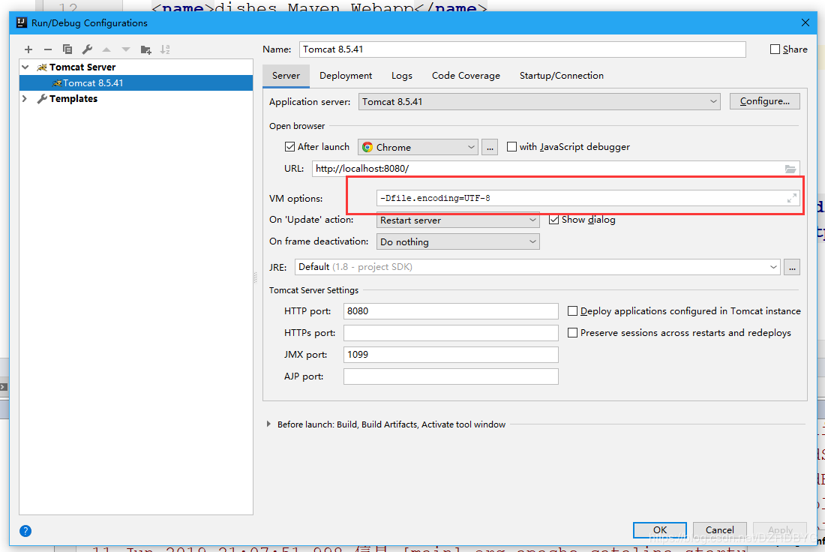Image resolution: width=825 pixels, height=552 pixels.
Task: Copy the selected configuration
Action: coord(67,49)
